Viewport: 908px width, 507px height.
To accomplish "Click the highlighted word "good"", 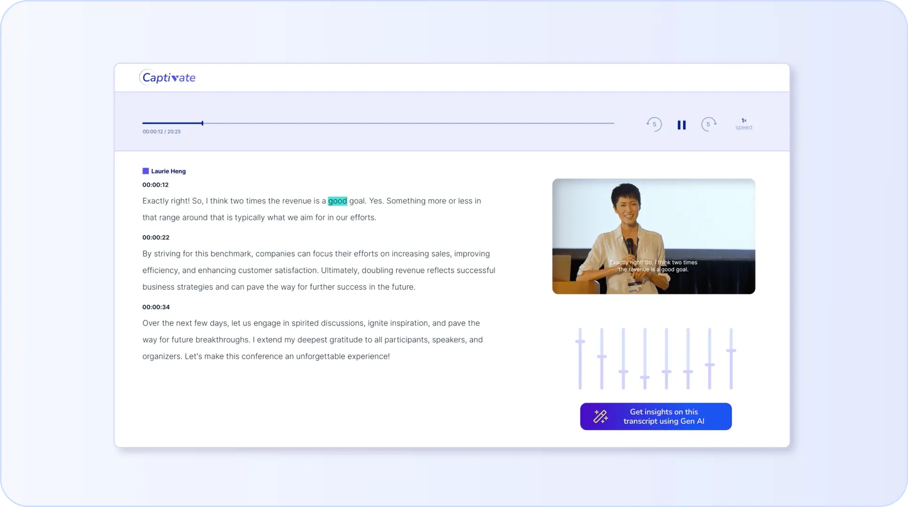I will tap(337, 201).
